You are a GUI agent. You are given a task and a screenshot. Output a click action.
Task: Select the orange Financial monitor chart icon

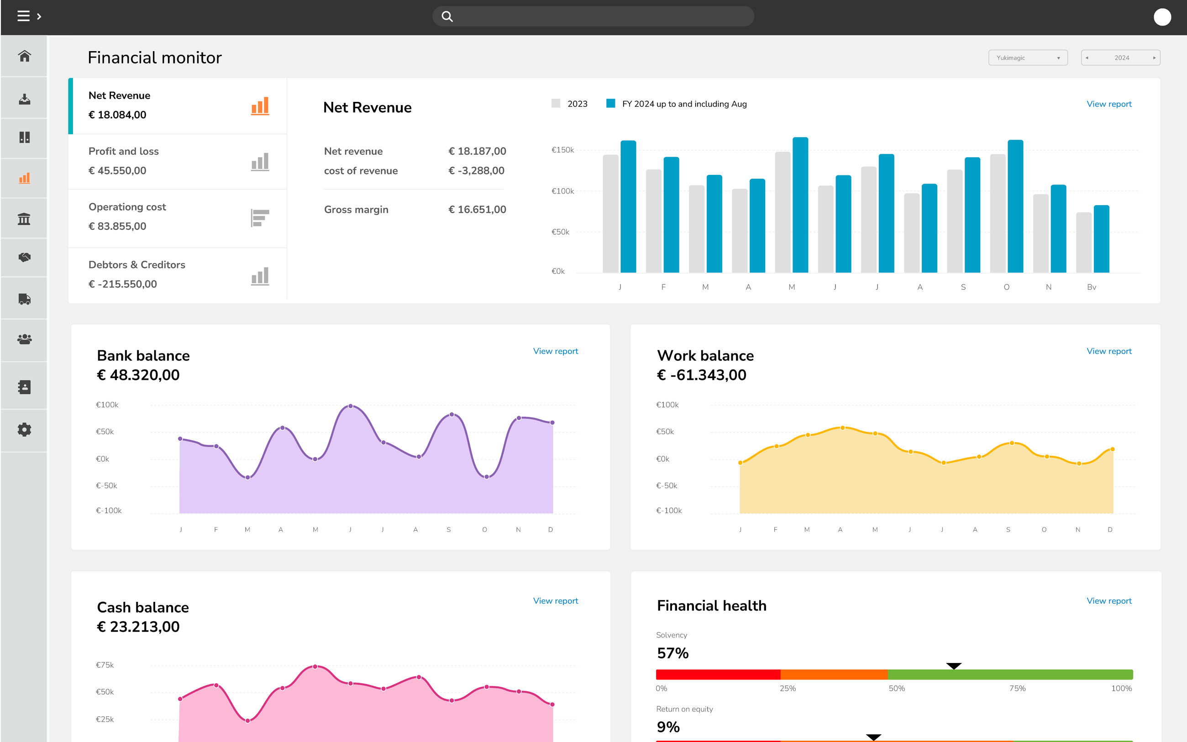[x=24, y=178]
